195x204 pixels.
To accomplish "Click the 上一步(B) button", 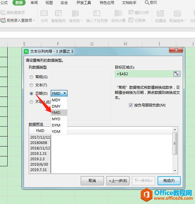I will click(118, 181).
